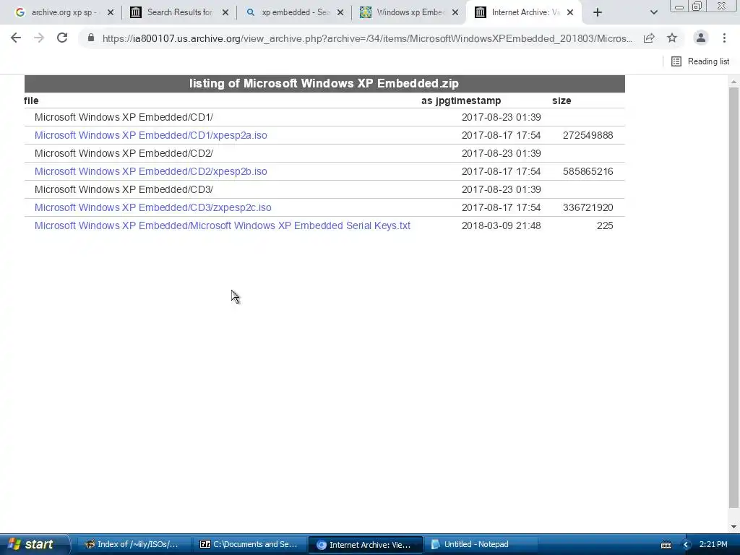Click the keyboard icon in system tray
This screenshot has height=555, width=740.
(x=666, y=545)
